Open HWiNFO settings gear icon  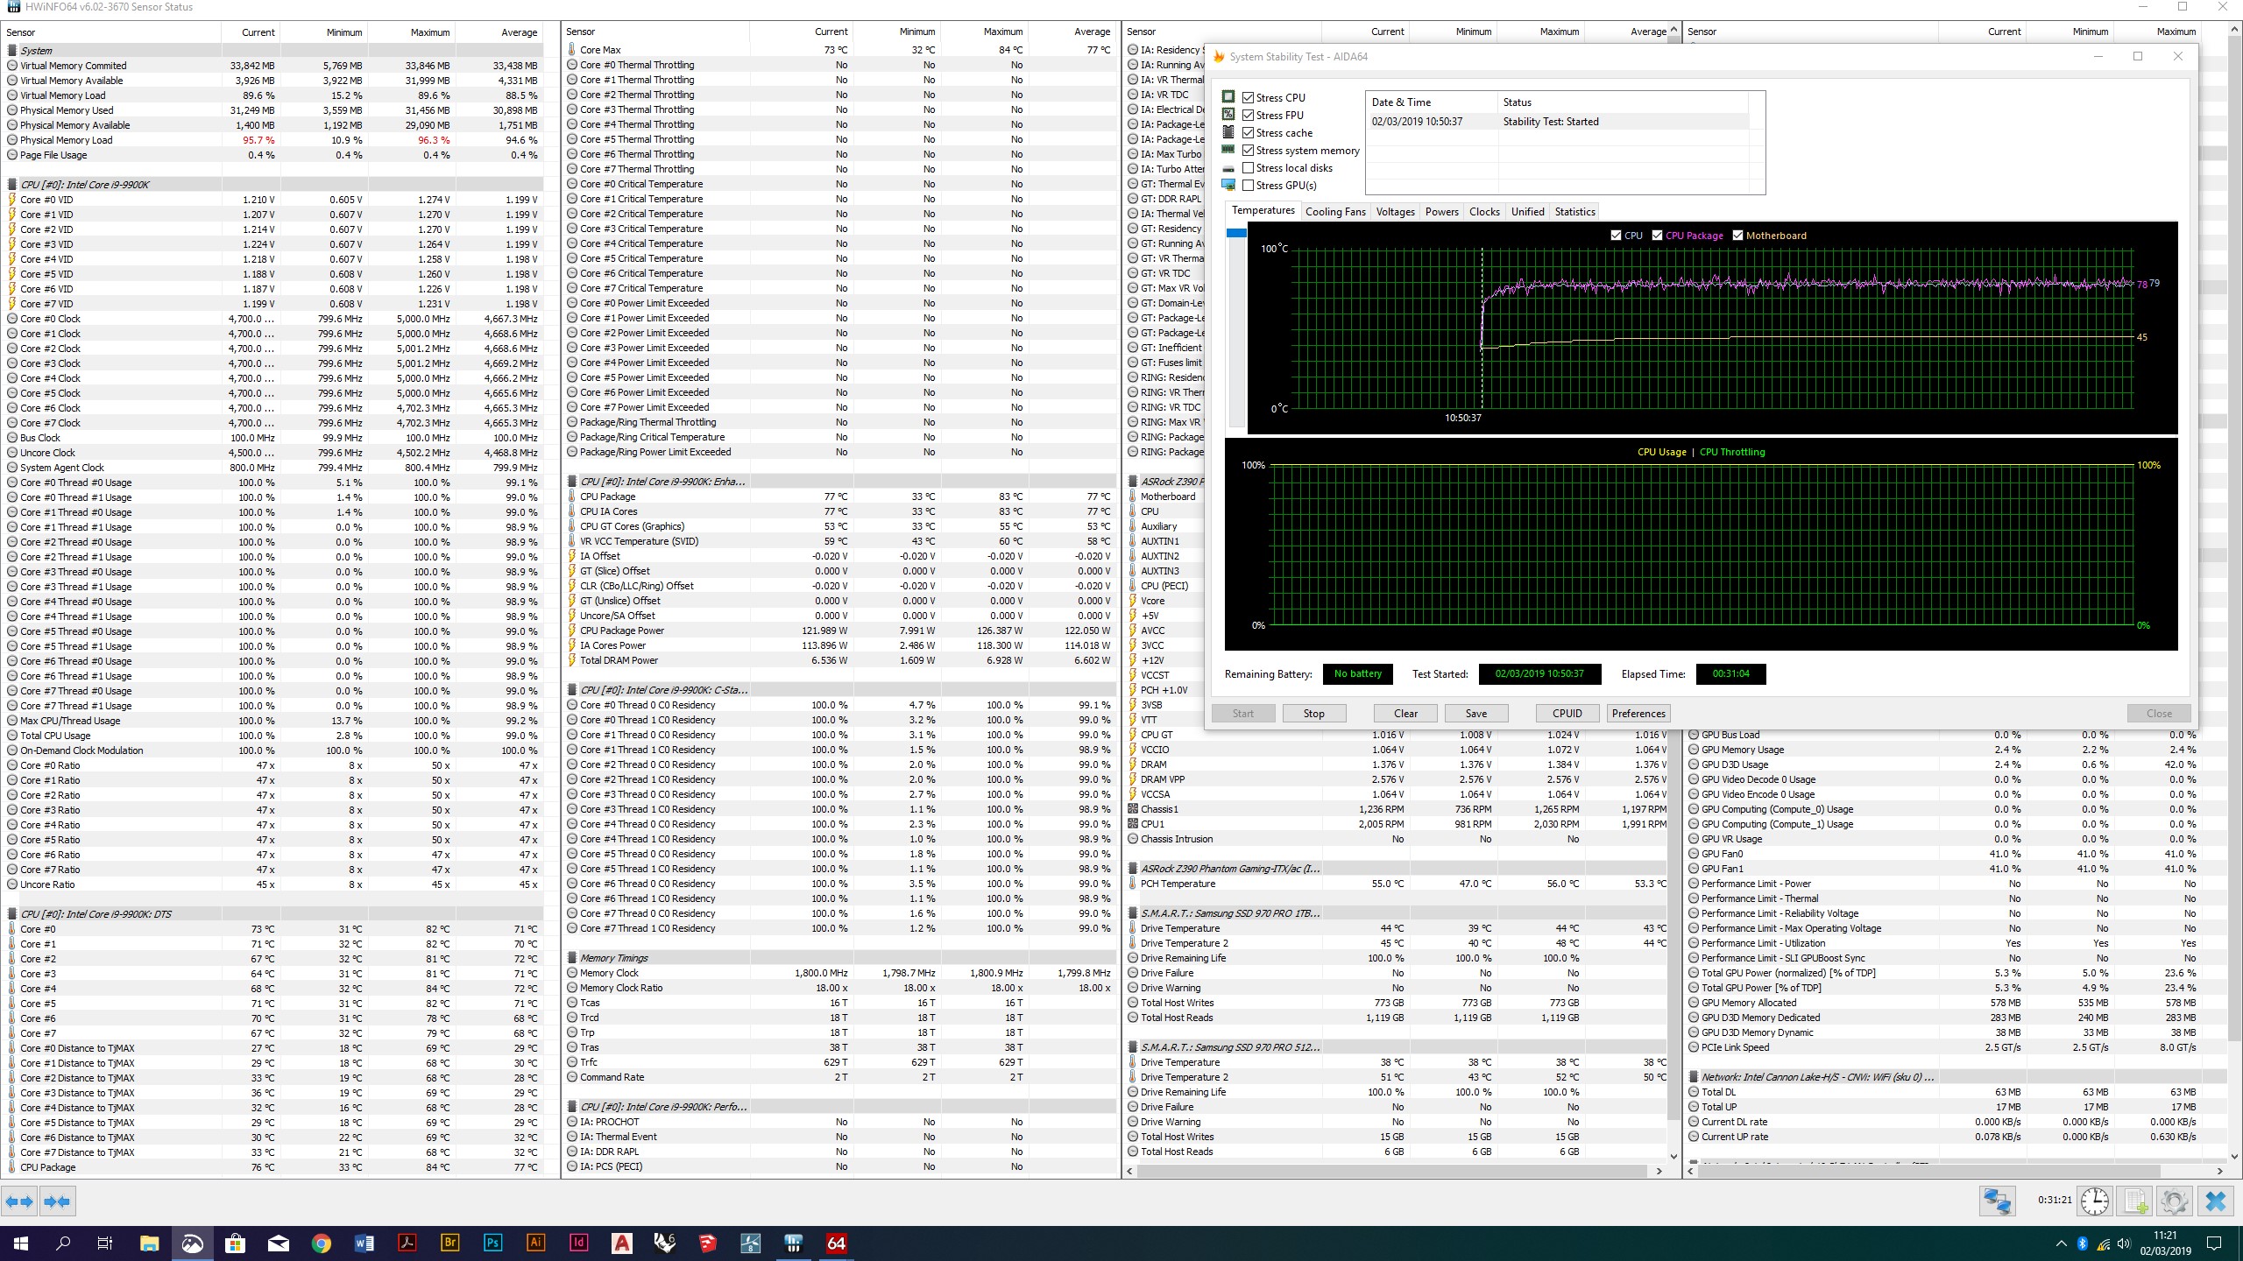pos(2174,1201)
